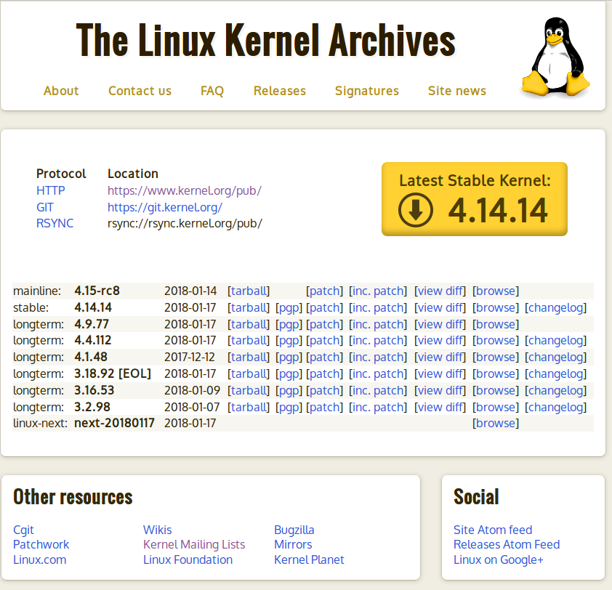
Task: Download the tarball for stable 4.14.14
Action: point(249,307)
